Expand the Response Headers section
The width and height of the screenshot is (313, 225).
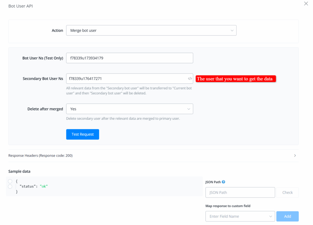tap(40, 155)
